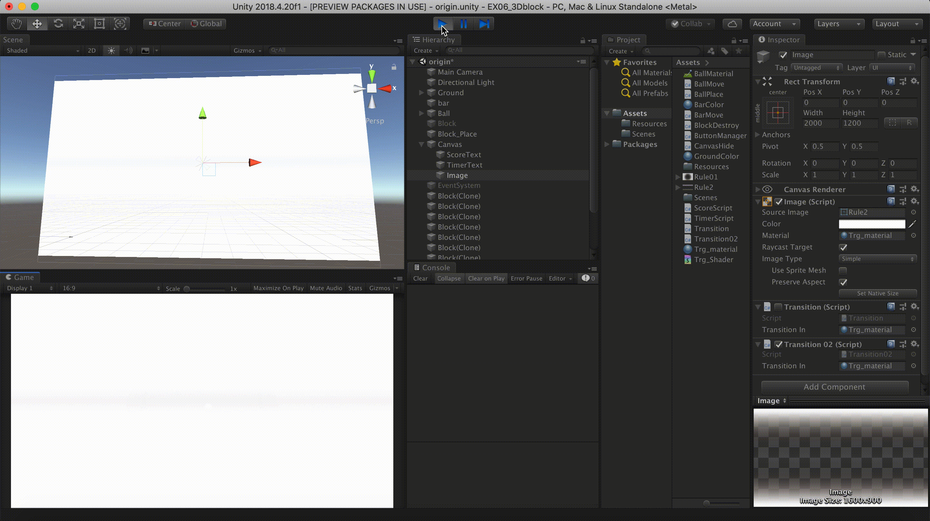930x521 pixels.
Task: Click the white Color swatch field
Action: pos(872,224)
